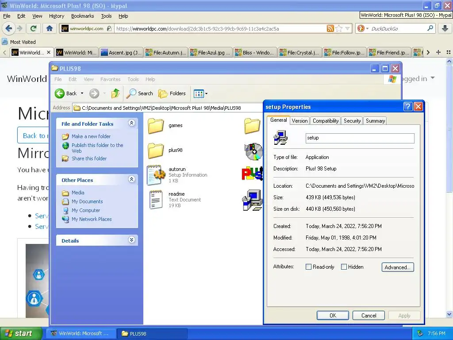Viewport: 453px width, 340px height.
Task: Search with DuckDuckGo magnifier icon
Action: click(x=430, y=28)
